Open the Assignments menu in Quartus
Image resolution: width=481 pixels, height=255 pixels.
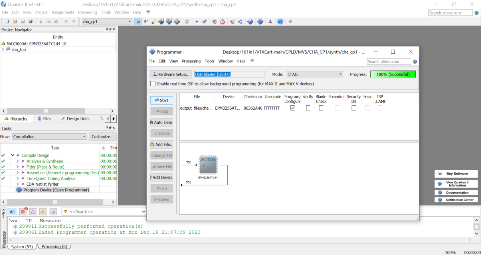coord(63,12)
